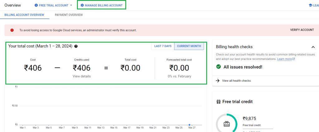The width and height of the screenshot is (319, 132).
Task: Click the red error alert icon
Action: (12, 30)
